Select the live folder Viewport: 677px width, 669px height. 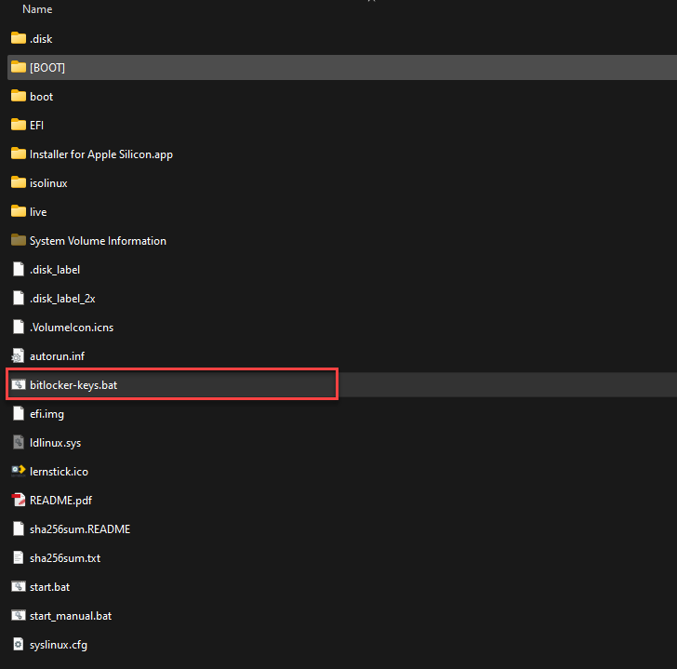(37, 212)
